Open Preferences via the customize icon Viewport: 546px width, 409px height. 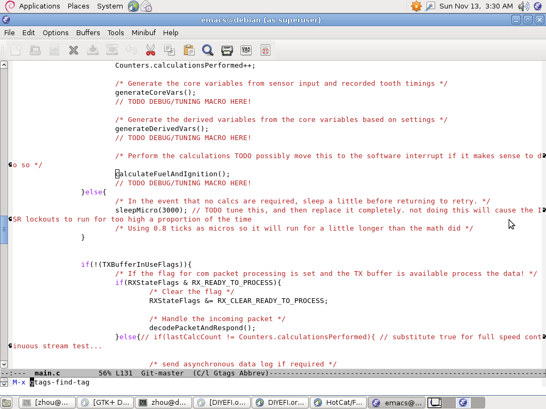(246, 50)
